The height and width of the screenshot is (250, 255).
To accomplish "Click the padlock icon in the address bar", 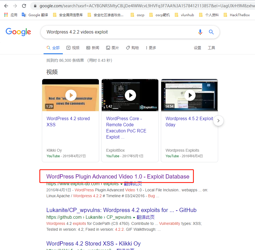I will [35, 6].
